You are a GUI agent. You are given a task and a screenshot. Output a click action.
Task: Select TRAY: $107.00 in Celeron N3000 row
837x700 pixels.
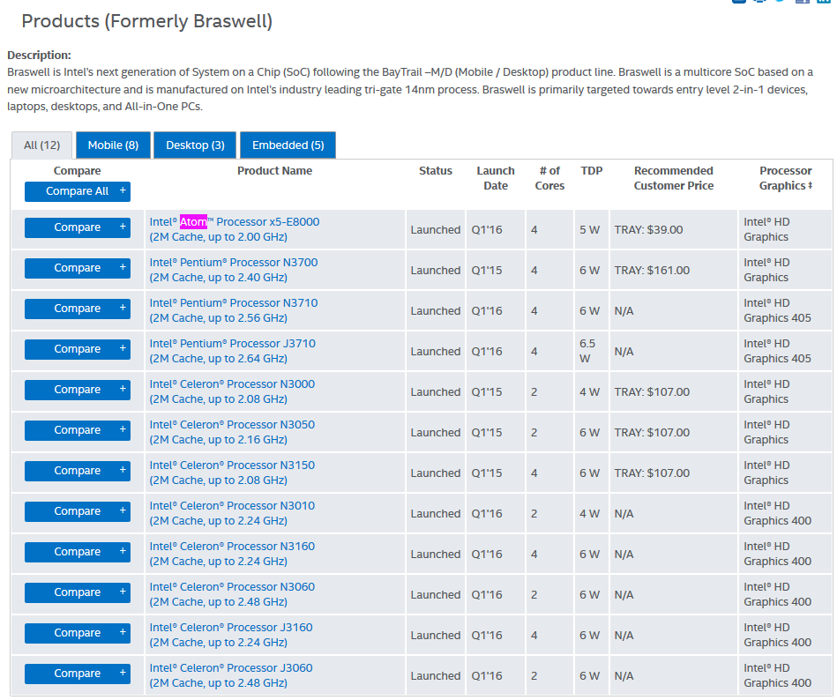(652, 392)
